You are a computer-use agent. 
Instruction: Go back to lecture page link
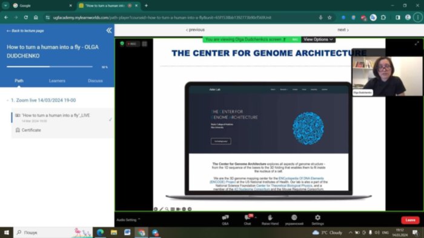coord(25,31)
